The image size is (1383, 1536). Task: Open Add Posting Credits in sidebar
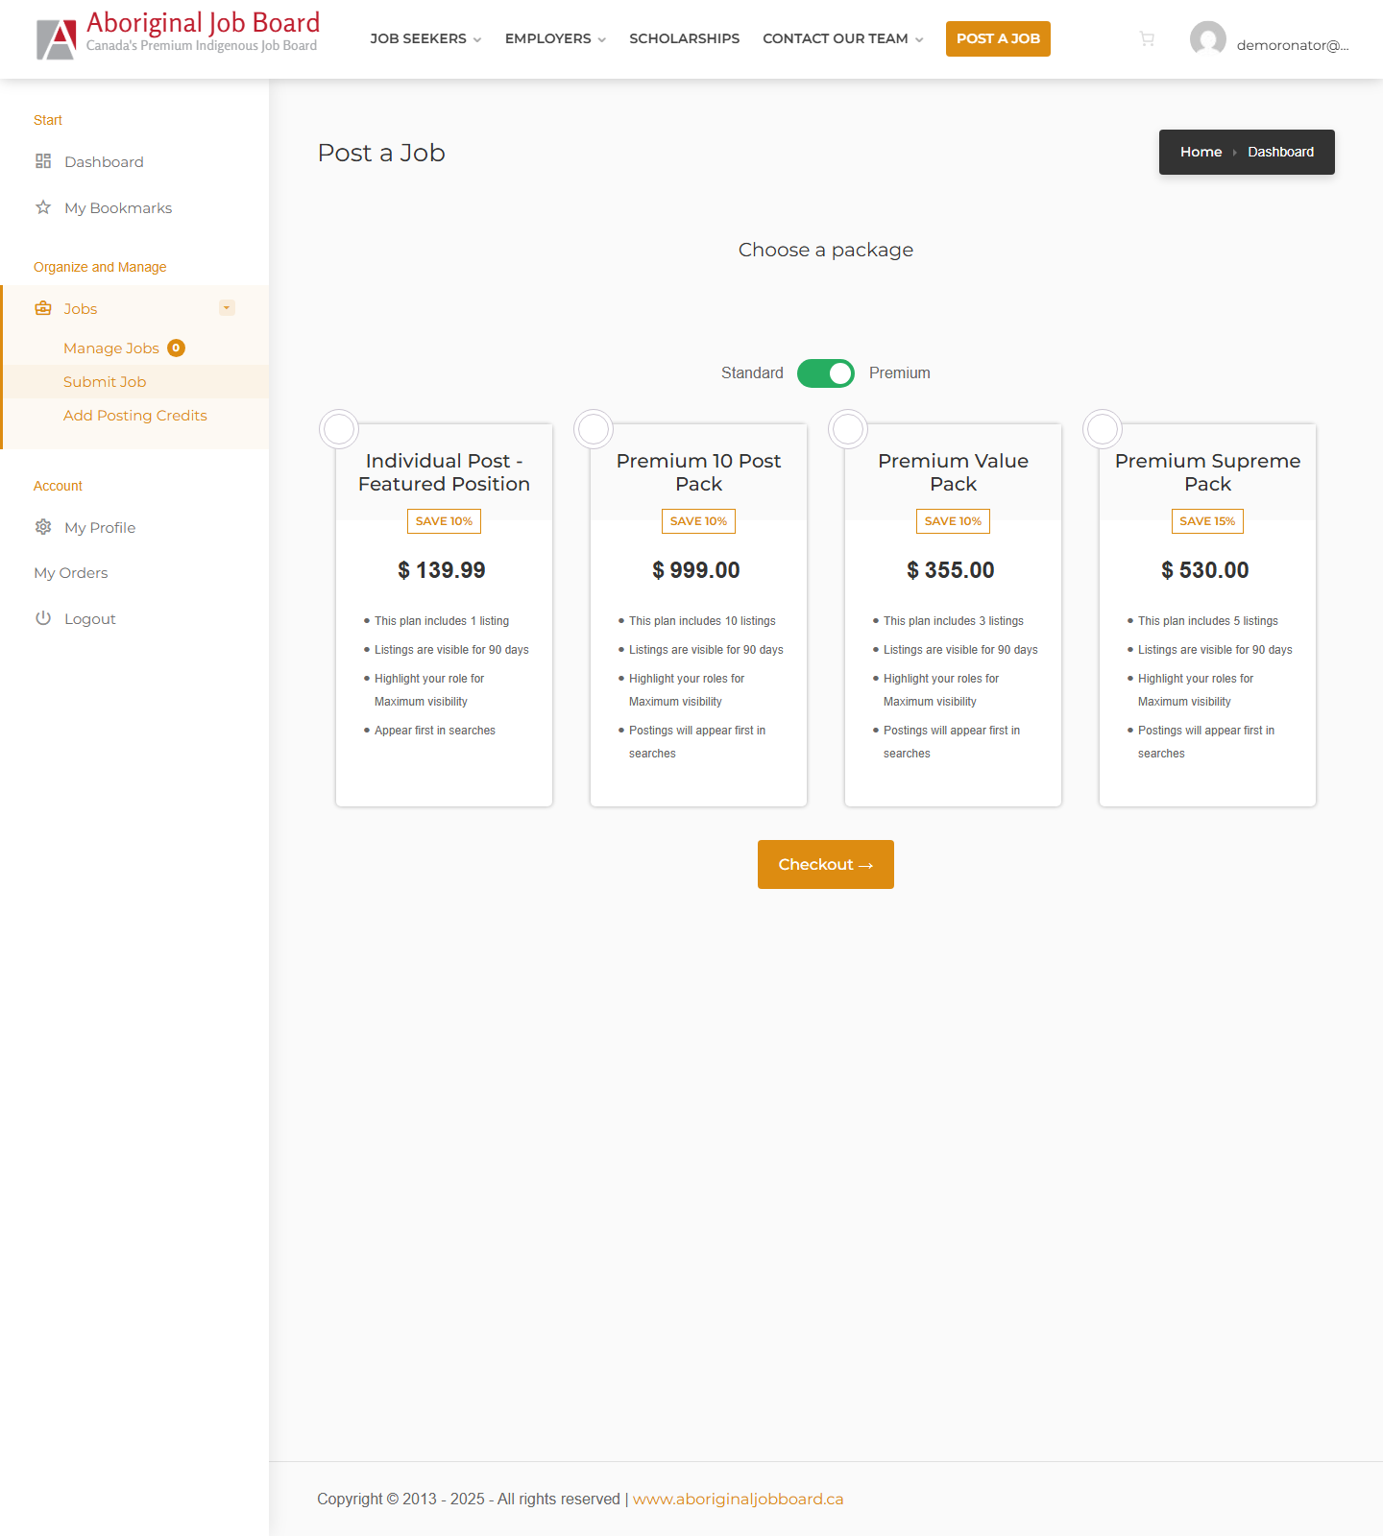[135, 416]
